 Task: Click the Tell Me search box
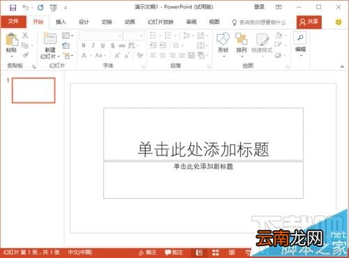click(x=259, y=22)
